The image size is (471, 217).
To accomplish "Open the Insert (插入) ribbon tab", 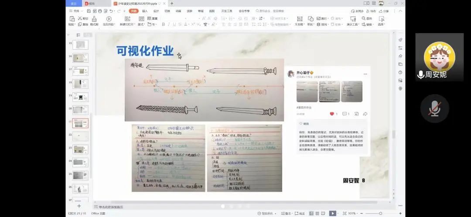I will click(x=145, y=11).
